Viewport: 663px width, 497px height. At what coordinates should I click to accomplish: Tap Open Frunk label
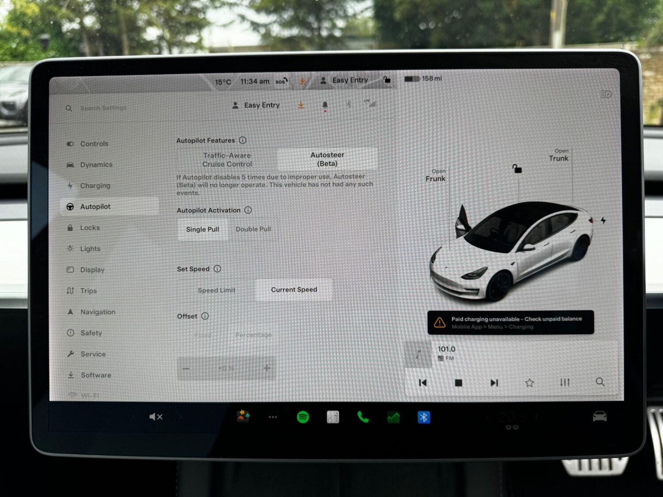pyautogui.click(x=435, y=175)
